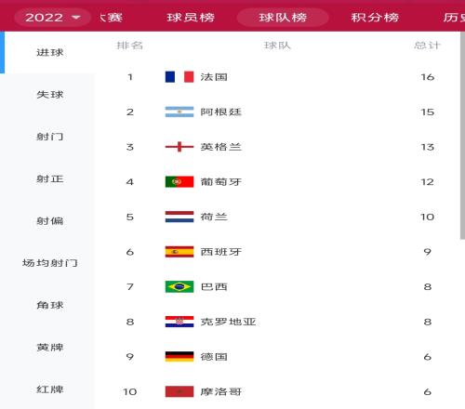The image size is (465, 409).
Task: Click the Croatia flag icon
Action: (x=179, y=322)
